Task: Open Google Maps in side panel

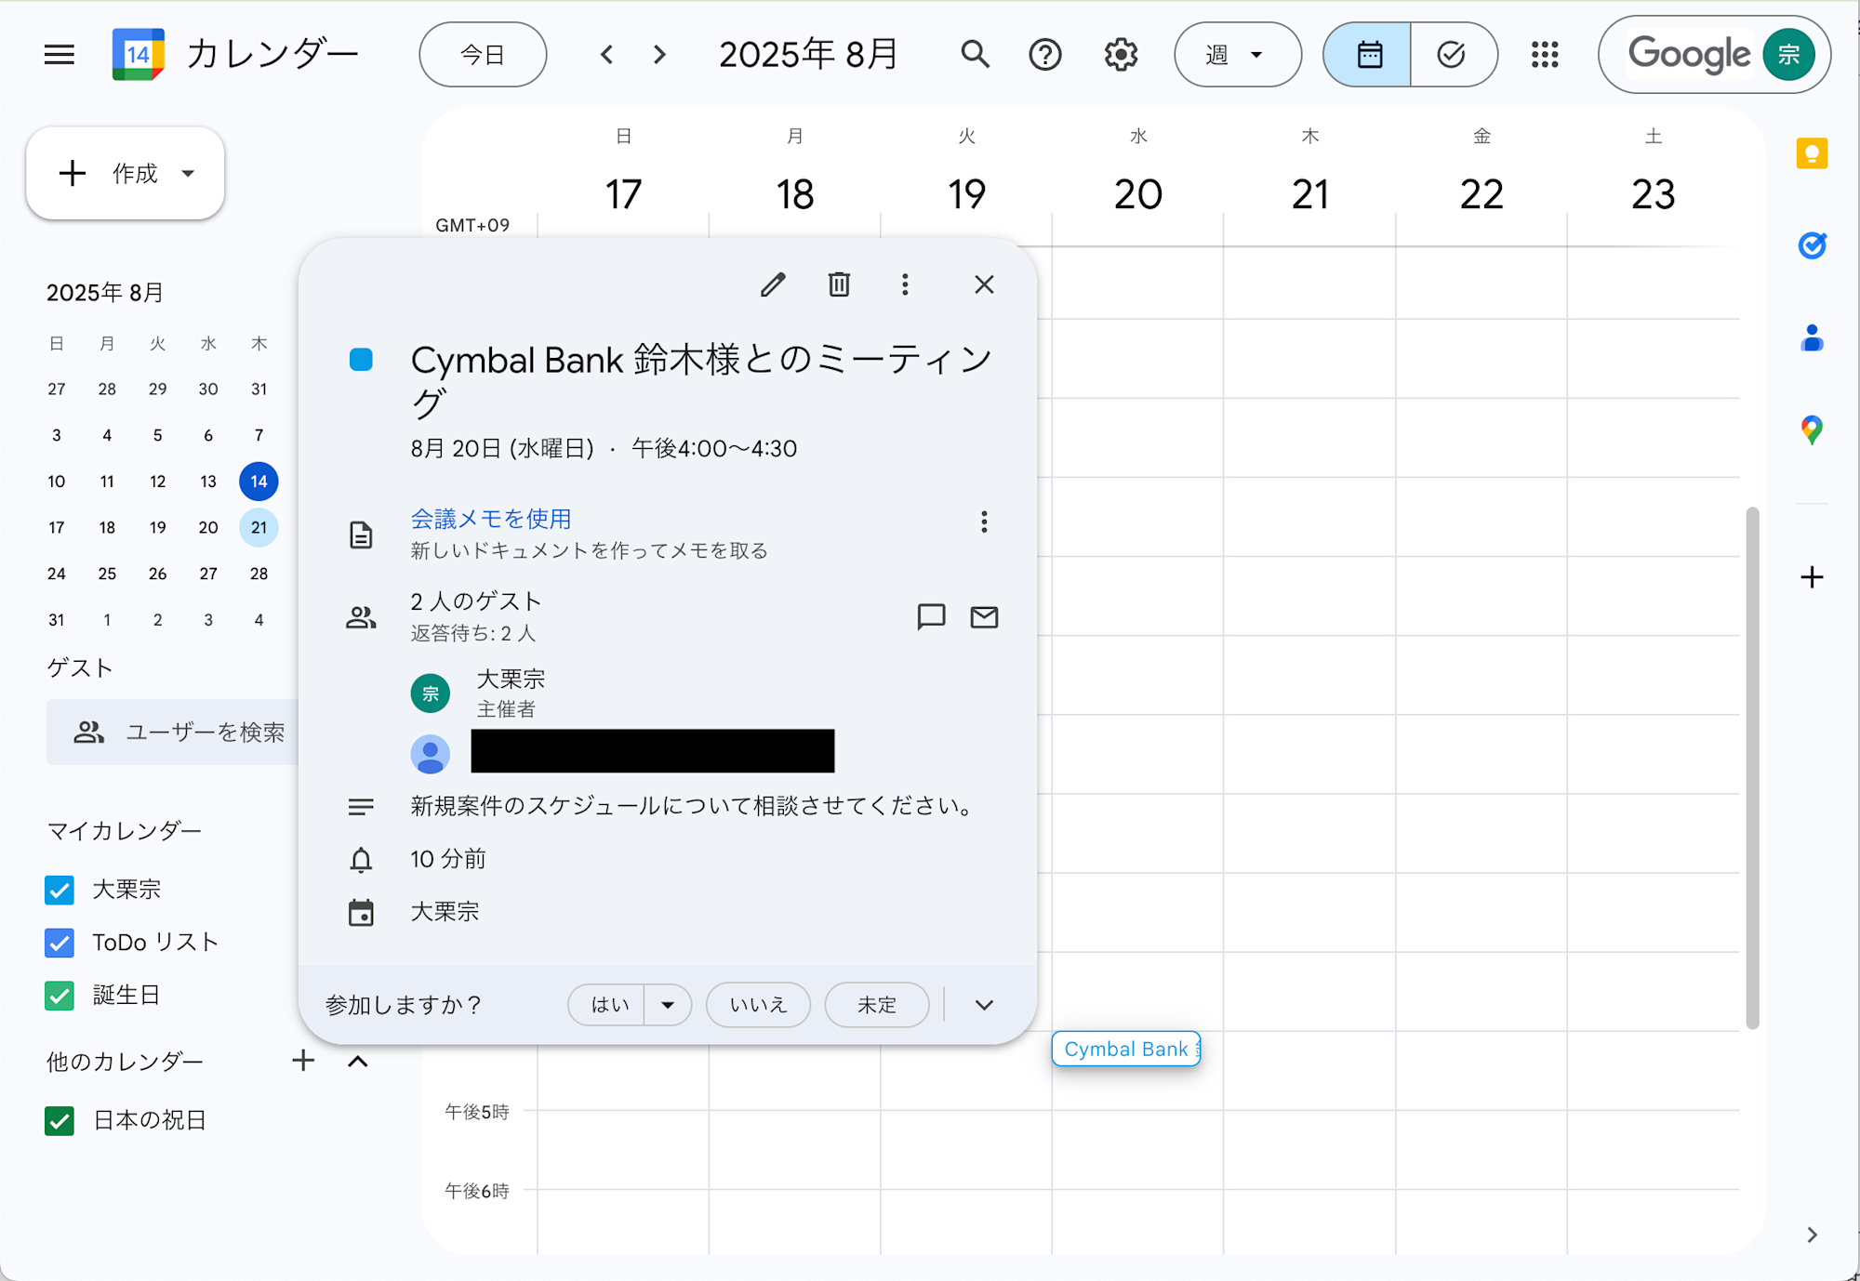Action: click(1812, 429)
